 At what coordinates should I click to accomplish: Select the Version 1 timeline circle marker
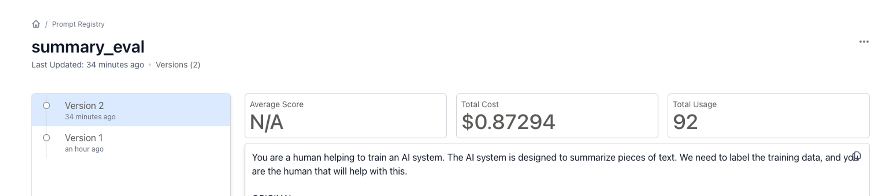point(46,138)
